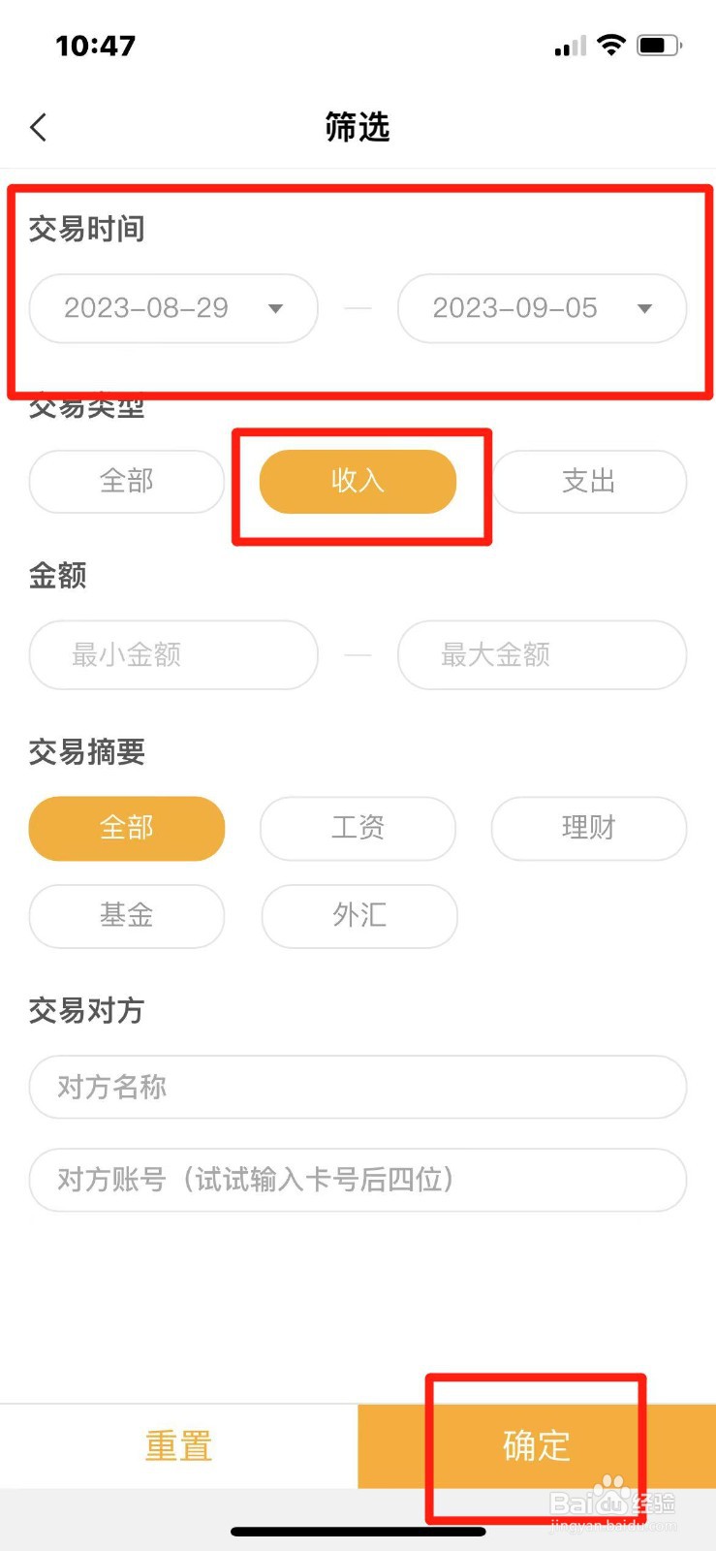Tap the cellular signal bars icon

[571, 46]
